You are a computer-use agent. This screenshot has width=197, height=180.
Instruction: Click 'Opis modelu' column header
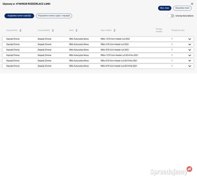106,30
